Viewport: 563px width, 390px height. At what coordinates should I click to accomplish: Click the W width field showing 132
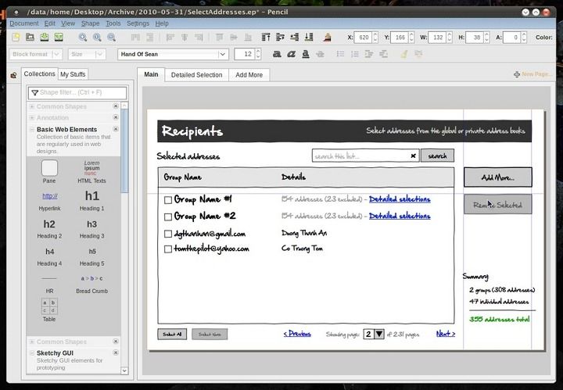coord(438,38)
